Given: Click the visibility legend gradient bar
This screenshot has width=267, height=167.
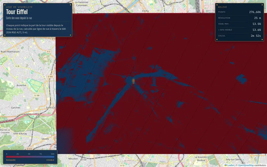Looking at the screenshot, I should click(x=30, y=157).
